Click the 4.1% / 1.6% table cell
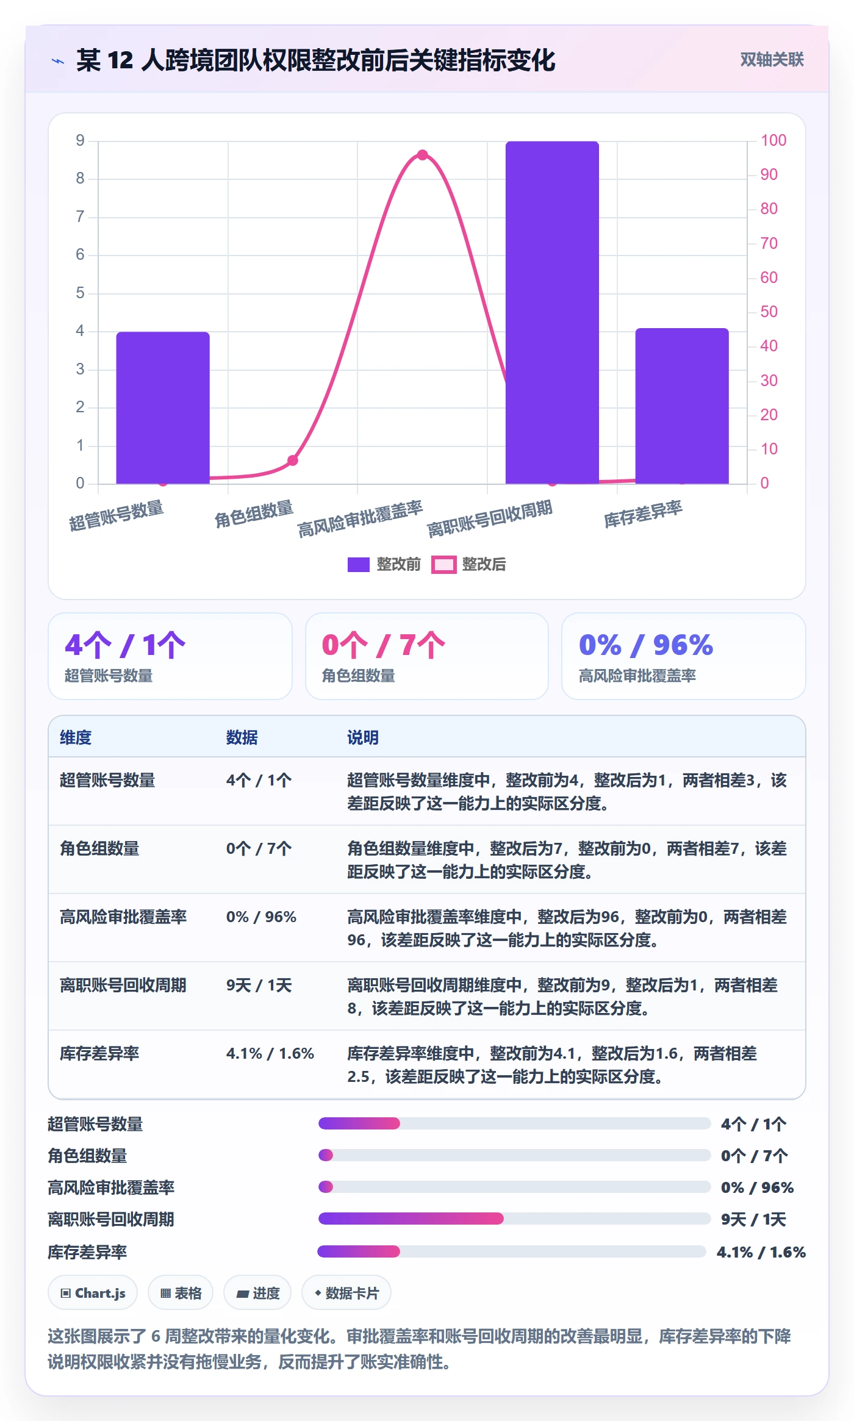The image size is (854, 1421). click(270, 1053)
